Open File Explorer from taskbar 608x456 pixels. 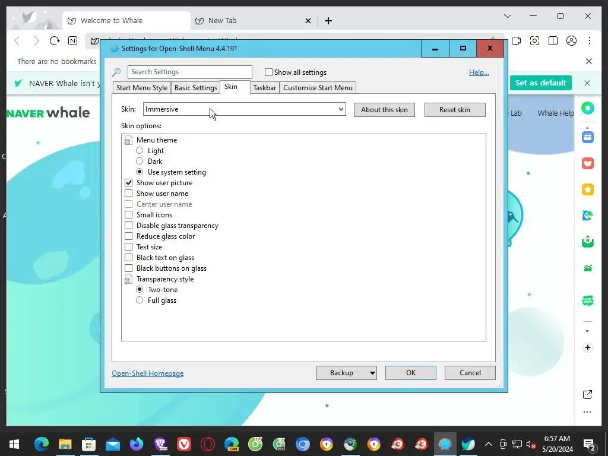coord(65,444)
